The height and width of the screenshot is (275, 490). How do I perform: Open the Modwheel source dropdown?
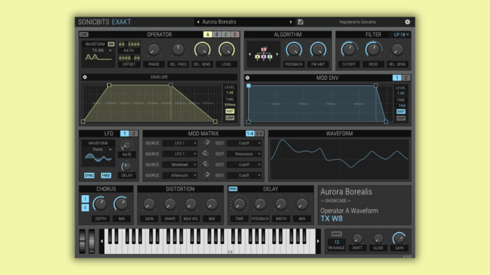coord(180,165)
